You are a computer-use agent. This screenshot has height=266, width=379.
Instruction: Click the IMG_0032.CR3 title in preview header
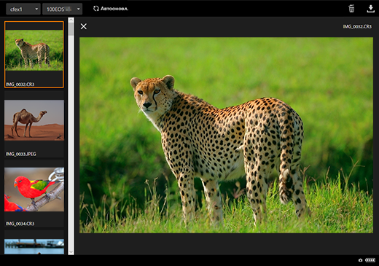click(357, 26)
